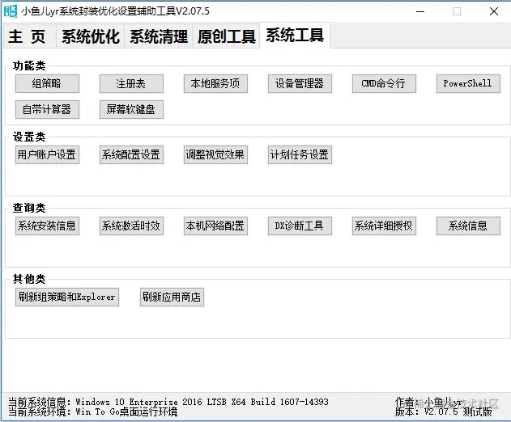The height and width of the screenshot is (422, 511).
Task: Open 自带计算器 calculator
Action: coord(47,109)
